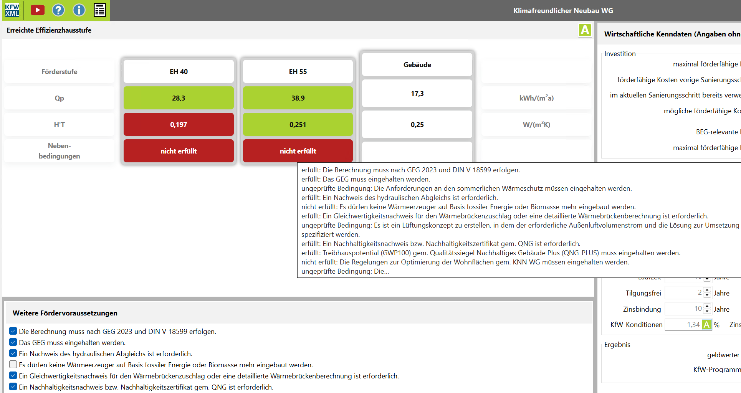Select the EH 40 Förderstufe header
Screen dimensions: 741x393
(x=179, y=71)
